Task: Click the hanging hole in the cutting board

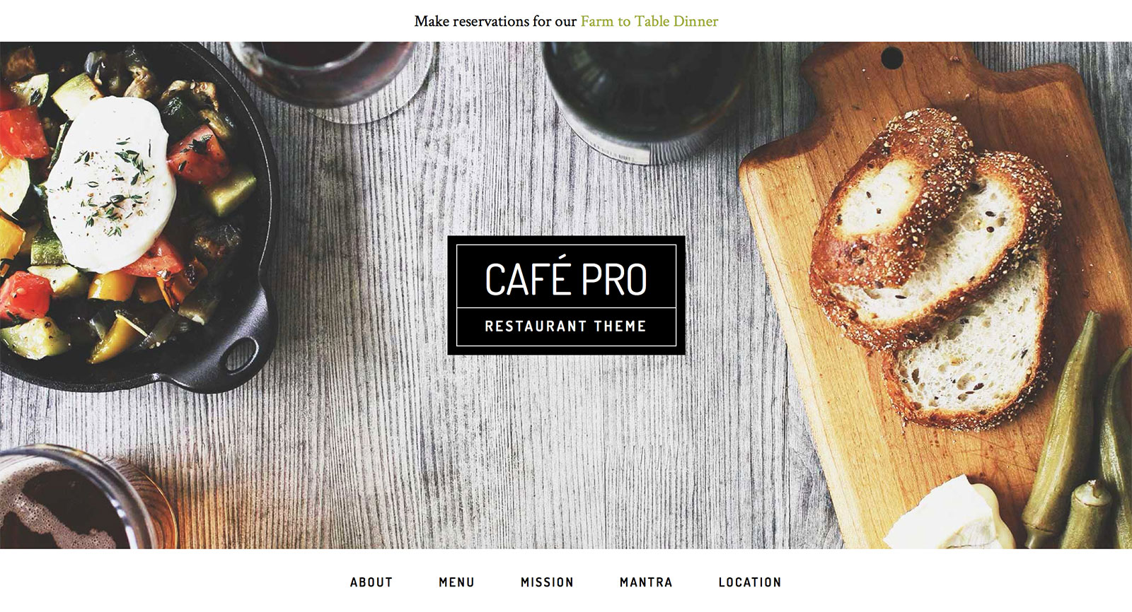Action: (892, 57)
